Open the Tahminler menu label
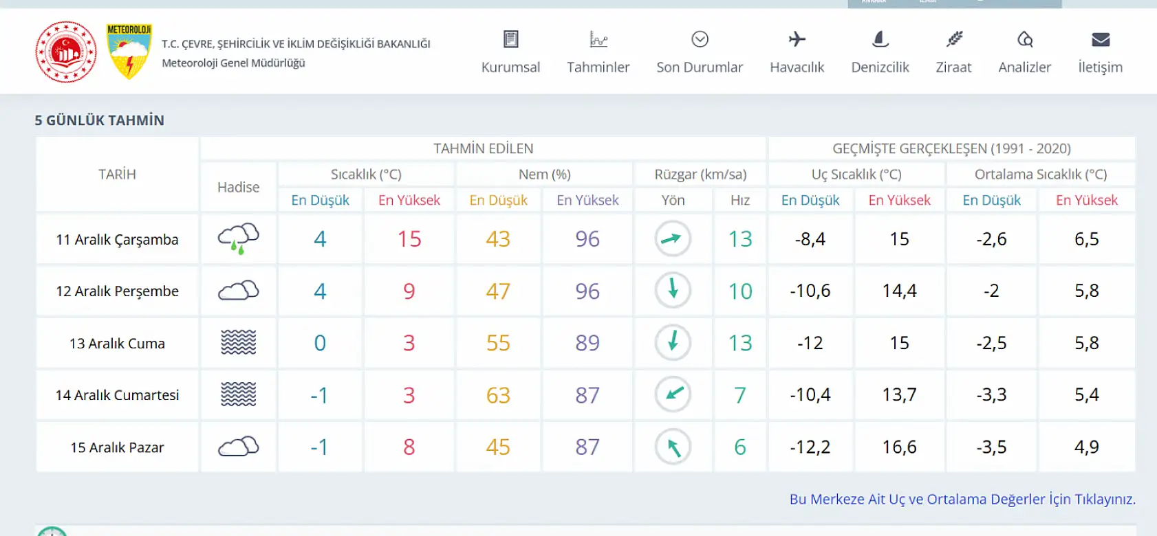1157x536 pixels. 598,67
